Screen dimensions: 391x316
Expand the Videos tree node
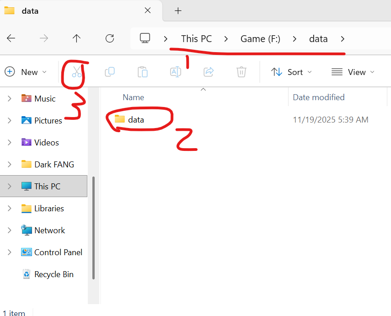pos(10,142)
